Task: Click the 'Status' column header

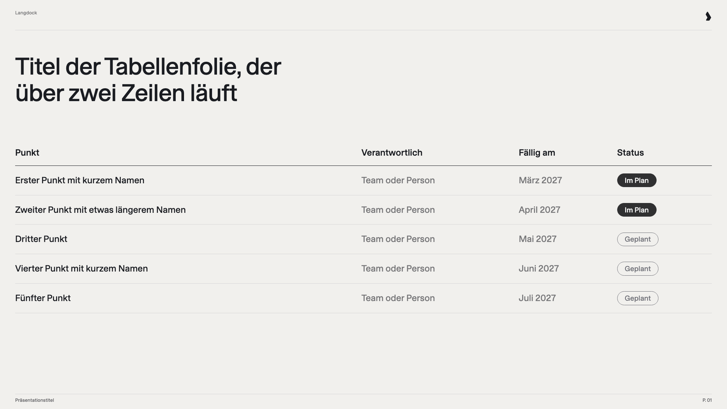Action: coord(630,153)
